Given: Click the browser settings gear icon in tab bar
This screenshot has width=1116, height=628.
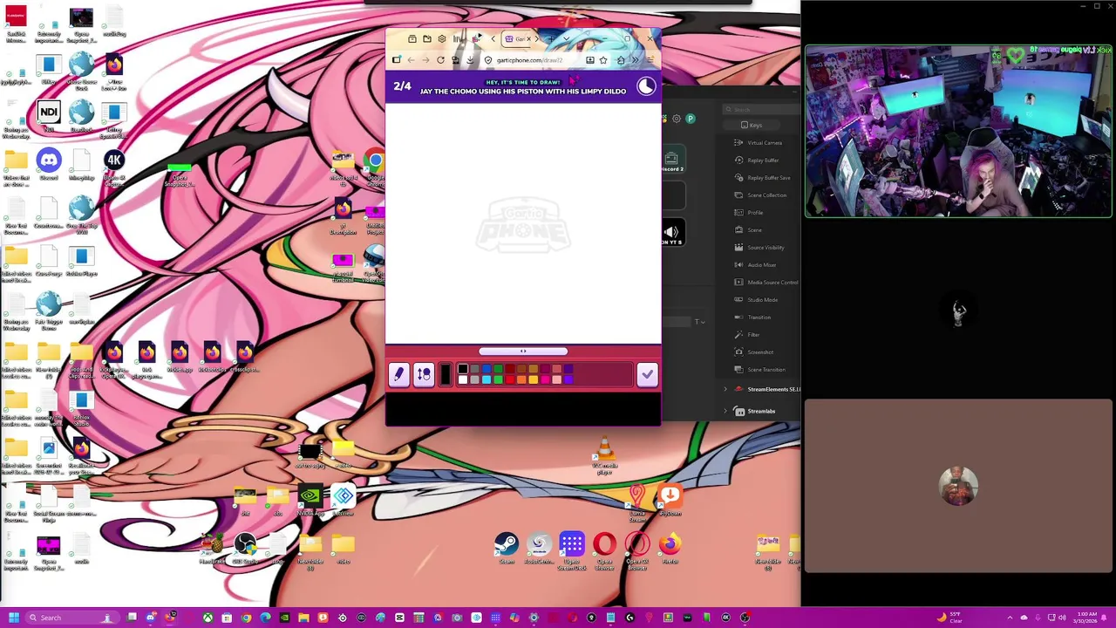Looking at the screenshot, I should pyautogui.click(x=442, y=39).
